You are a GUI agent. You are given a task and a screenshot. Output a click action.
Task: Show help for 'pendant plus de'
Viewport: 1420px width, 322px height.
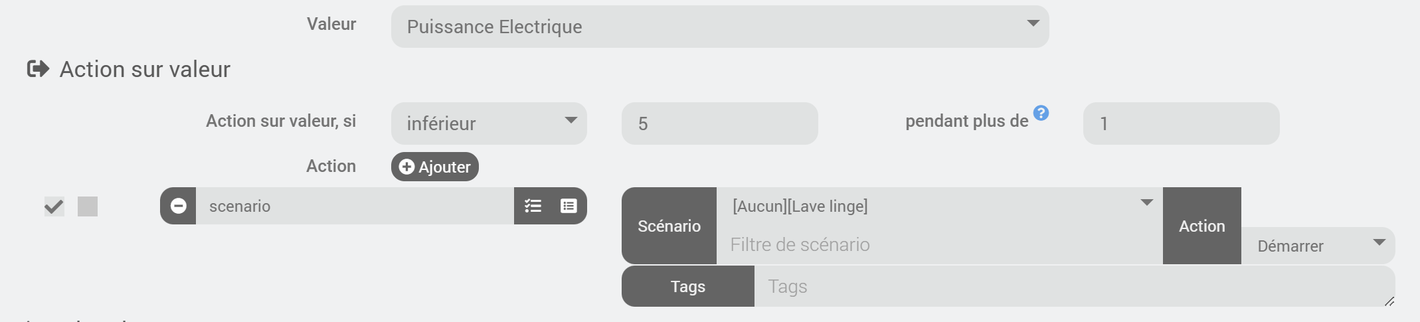1041,113
